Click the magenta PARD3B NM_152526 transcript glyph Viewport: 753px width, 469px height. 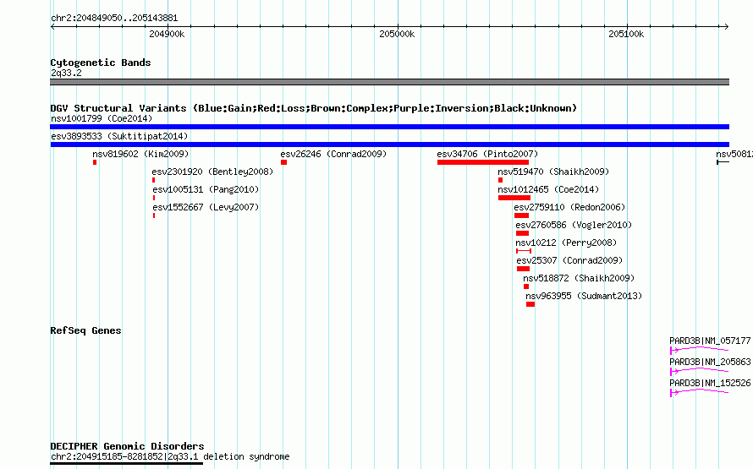(x=699, y=392)
